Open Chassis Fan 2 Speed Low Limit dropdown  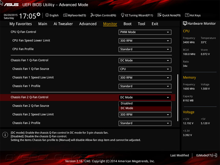[145, 115]
